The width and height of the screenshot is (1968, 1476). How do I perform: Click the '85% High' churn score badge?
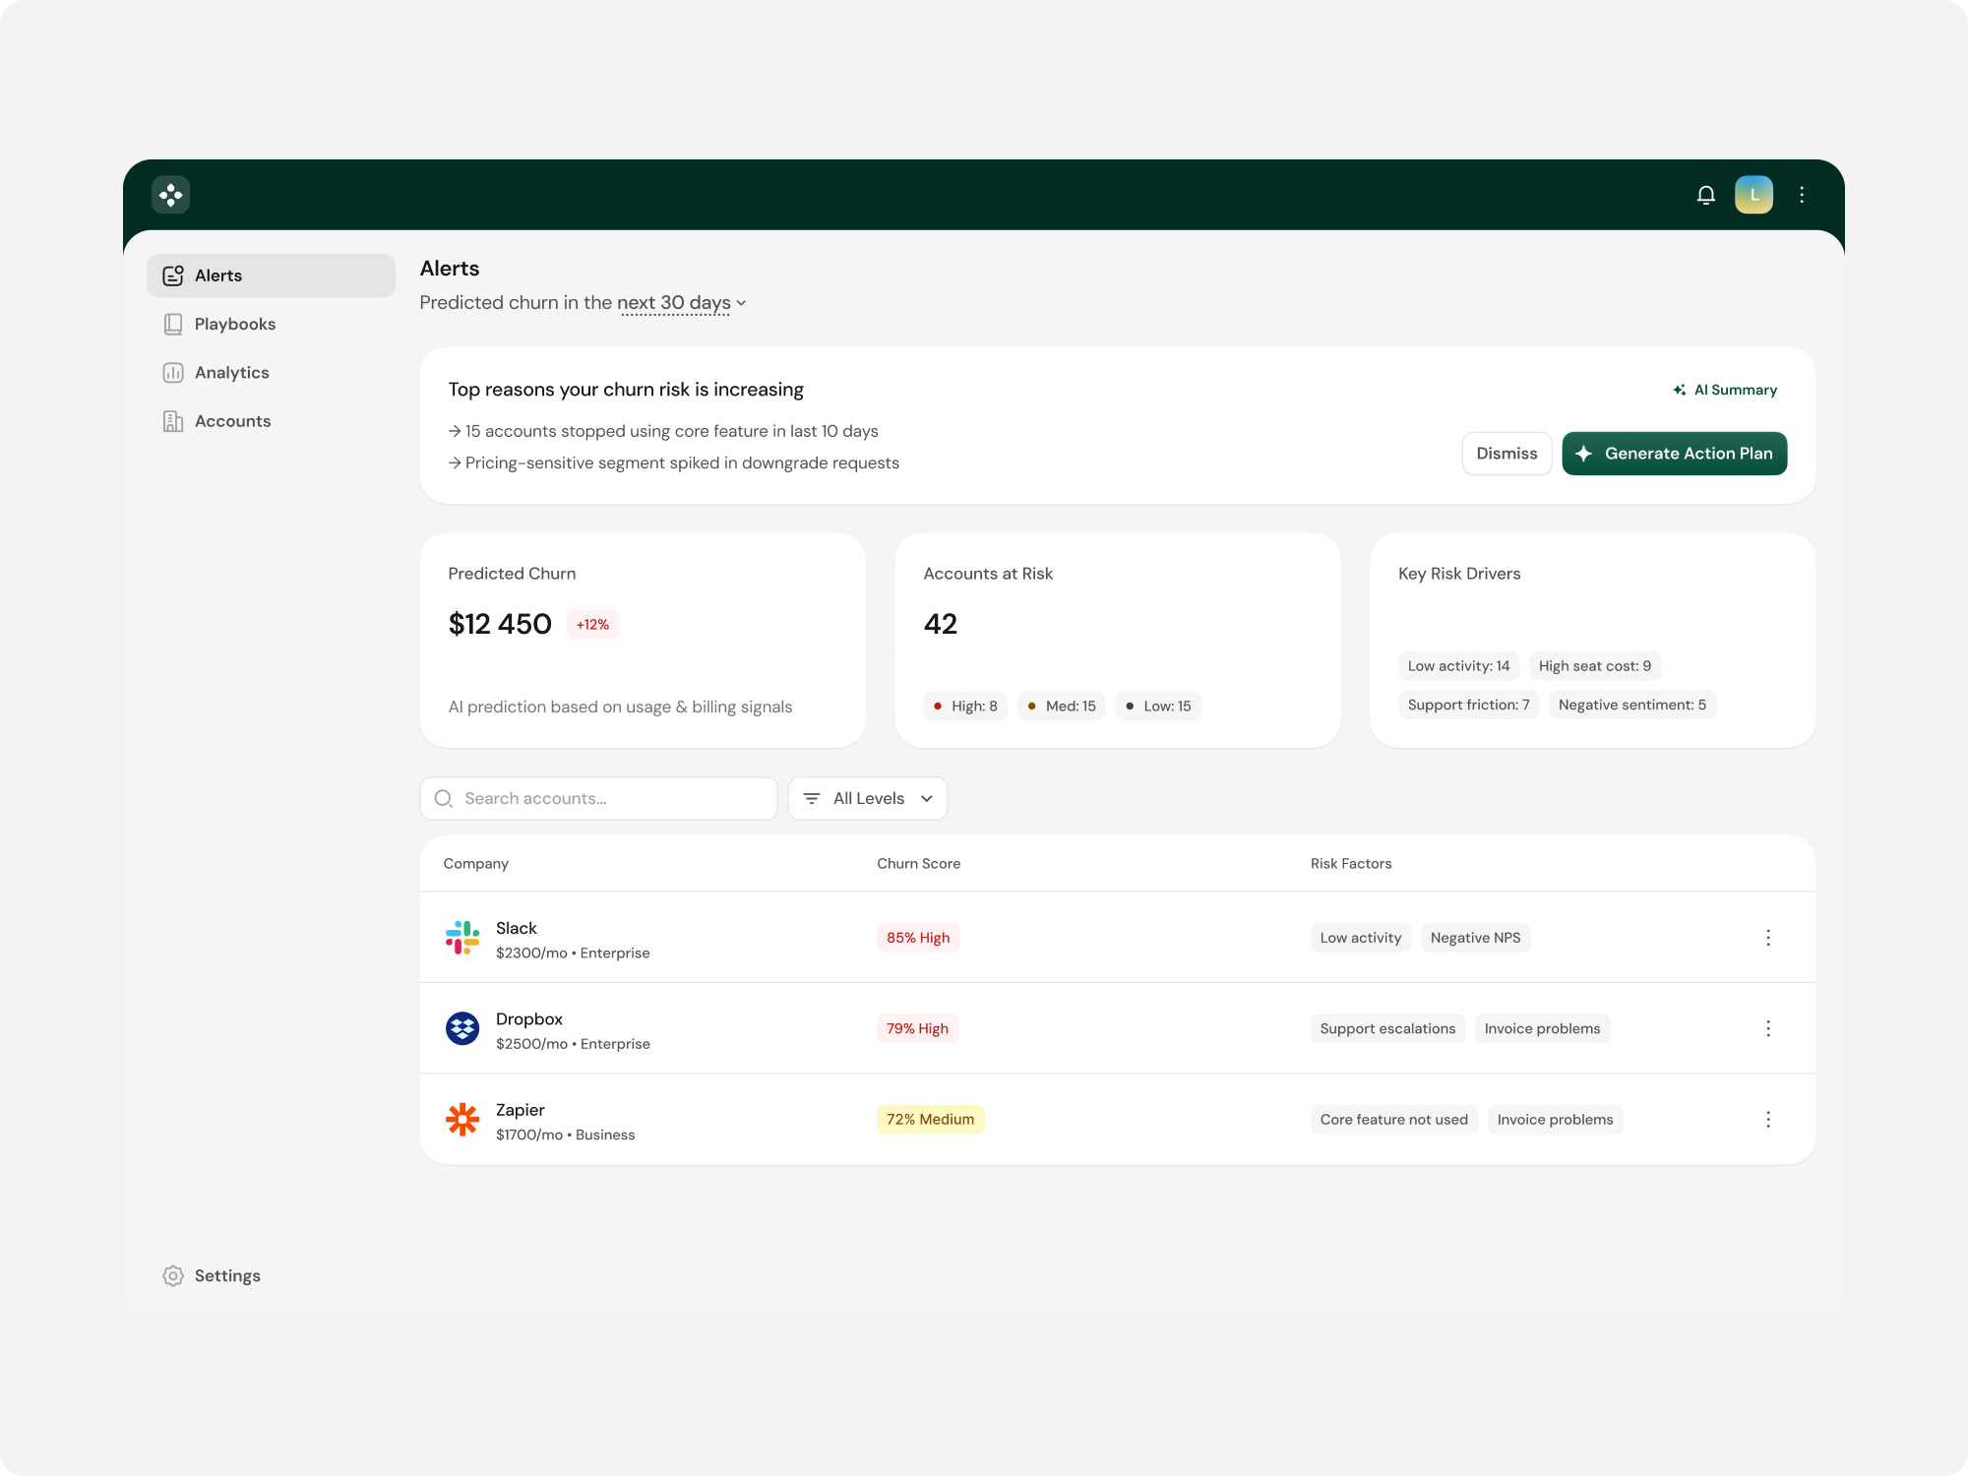918,938
